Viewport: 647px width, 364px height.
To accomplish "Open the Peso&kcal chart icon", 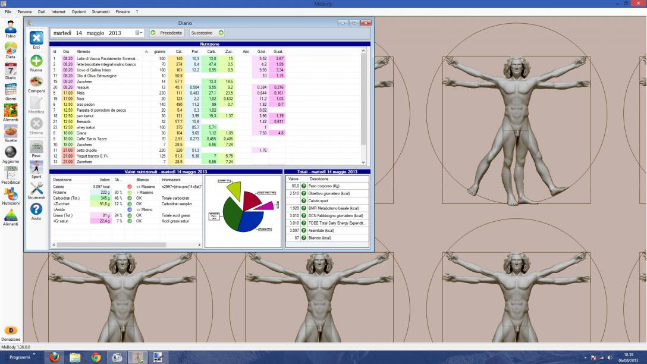I will point(11,174).
